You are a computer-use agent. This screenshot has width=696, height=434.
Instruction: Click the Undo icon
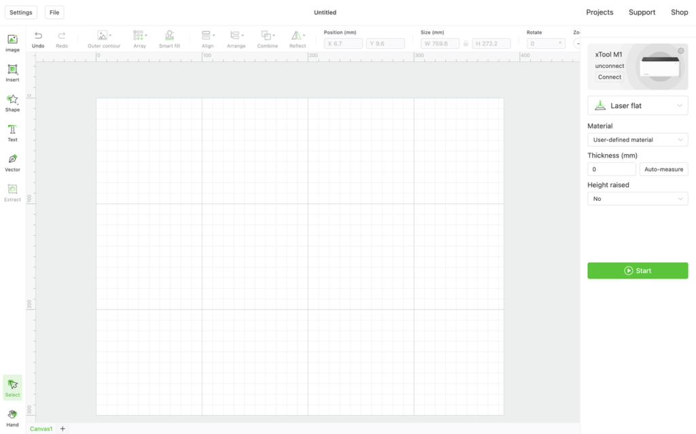coord(38,39)
